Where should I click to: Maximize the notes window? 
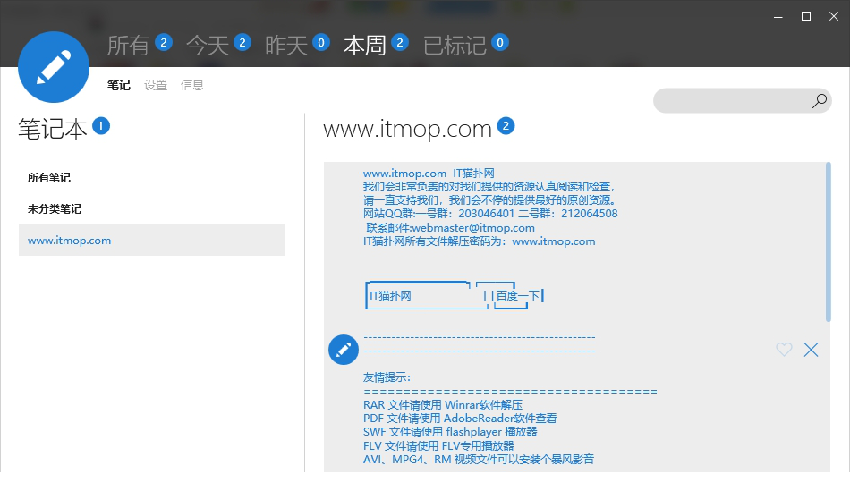[806, 16]
